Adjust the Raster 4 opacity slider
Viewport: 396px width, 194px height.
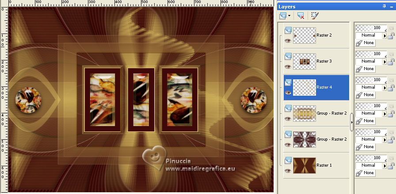(x=371, y=80)
